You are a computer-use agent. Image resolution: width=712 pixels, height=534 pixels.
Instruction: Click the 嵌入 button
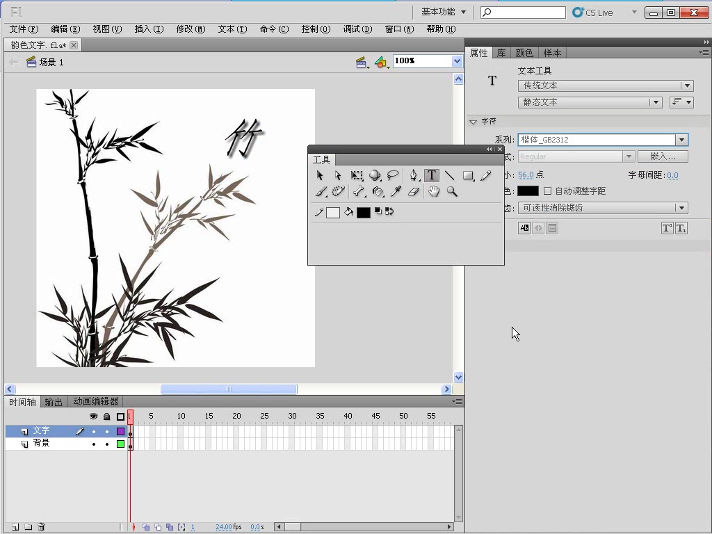click(x=662, y=156)
